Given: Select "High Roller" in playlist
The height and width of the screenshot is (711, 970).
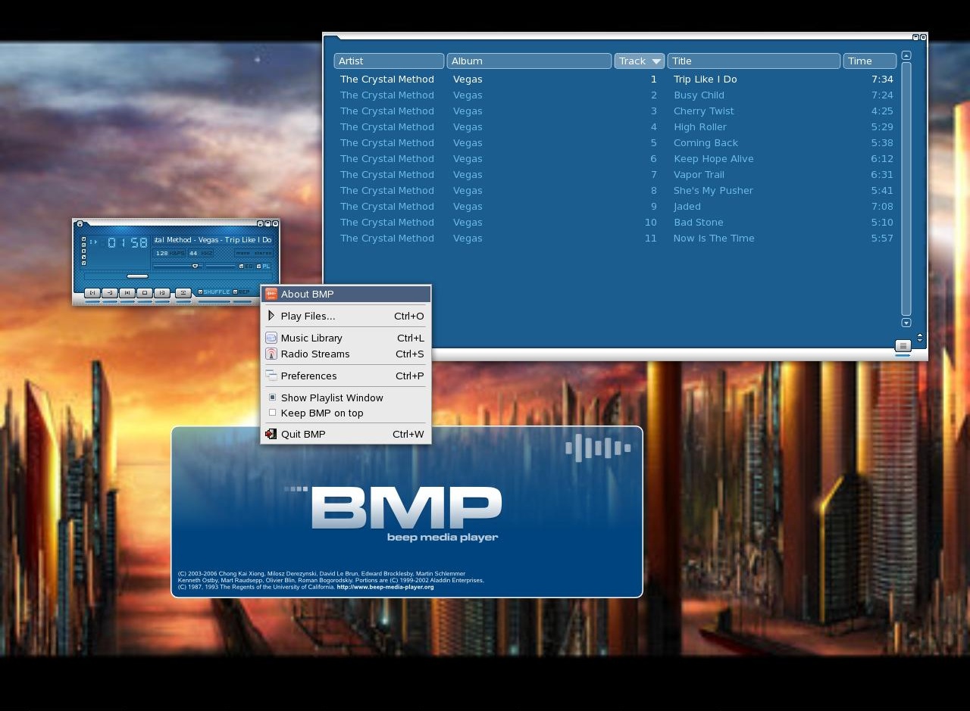Looking at the screenshot, I should point(699,126).
